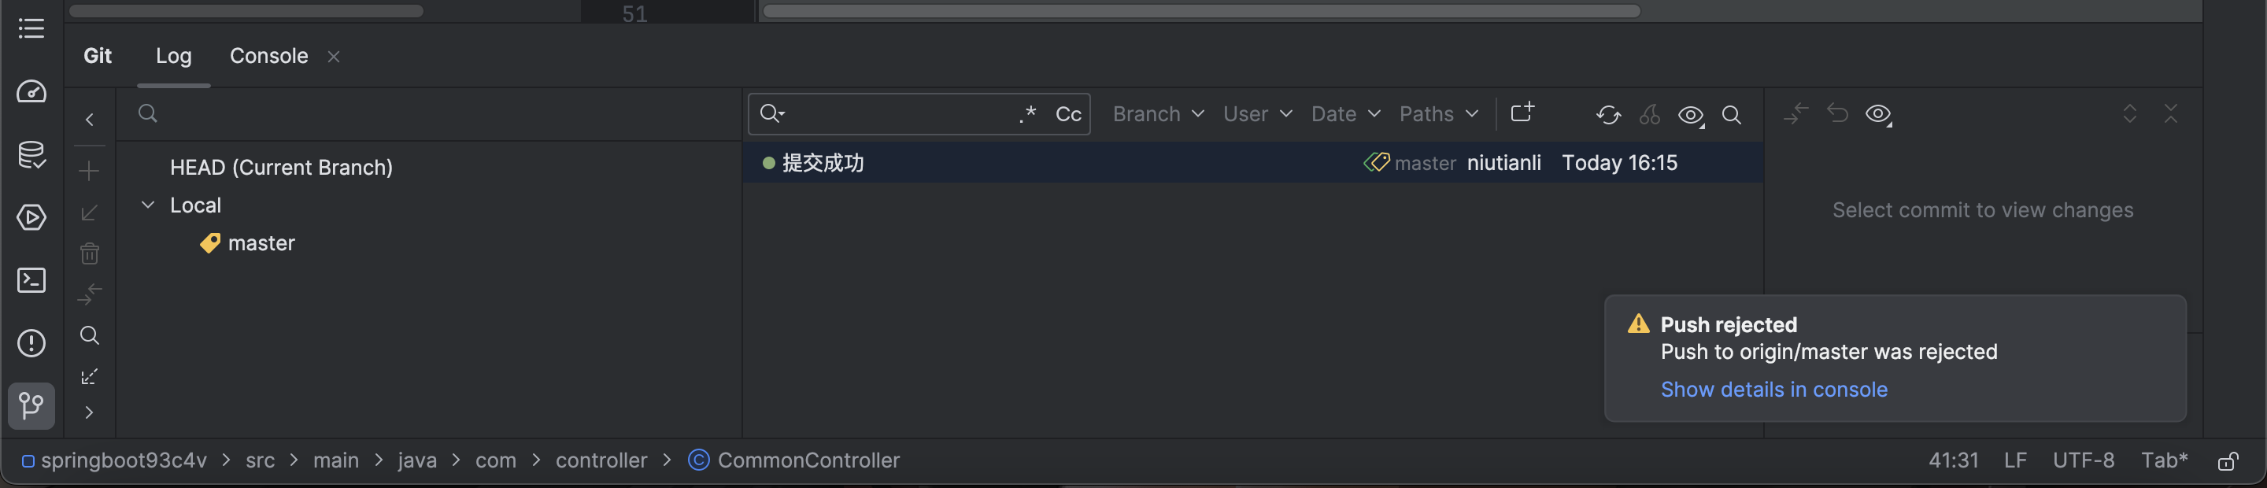Switch to the Log tab
This screenshot has width=2267, height=488.
pos(173,56)
